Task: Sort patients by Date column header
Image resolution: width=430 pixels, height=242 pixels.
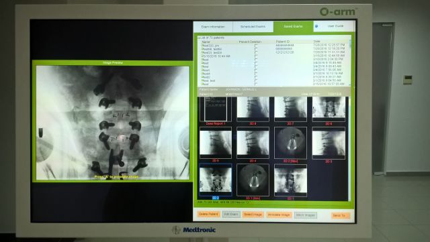Action: [316, 42]
